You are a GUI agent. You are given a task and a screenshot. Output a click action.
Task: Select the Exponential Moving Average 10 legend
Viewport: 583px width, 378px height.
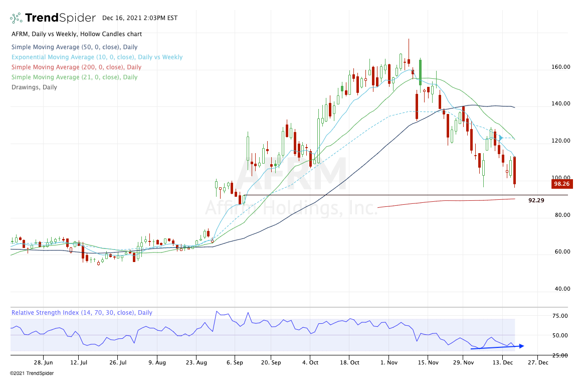point(97,57)
